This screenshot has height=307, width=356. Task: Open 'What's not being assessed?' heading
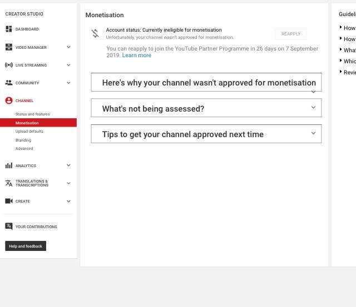(x=153, y=108)
